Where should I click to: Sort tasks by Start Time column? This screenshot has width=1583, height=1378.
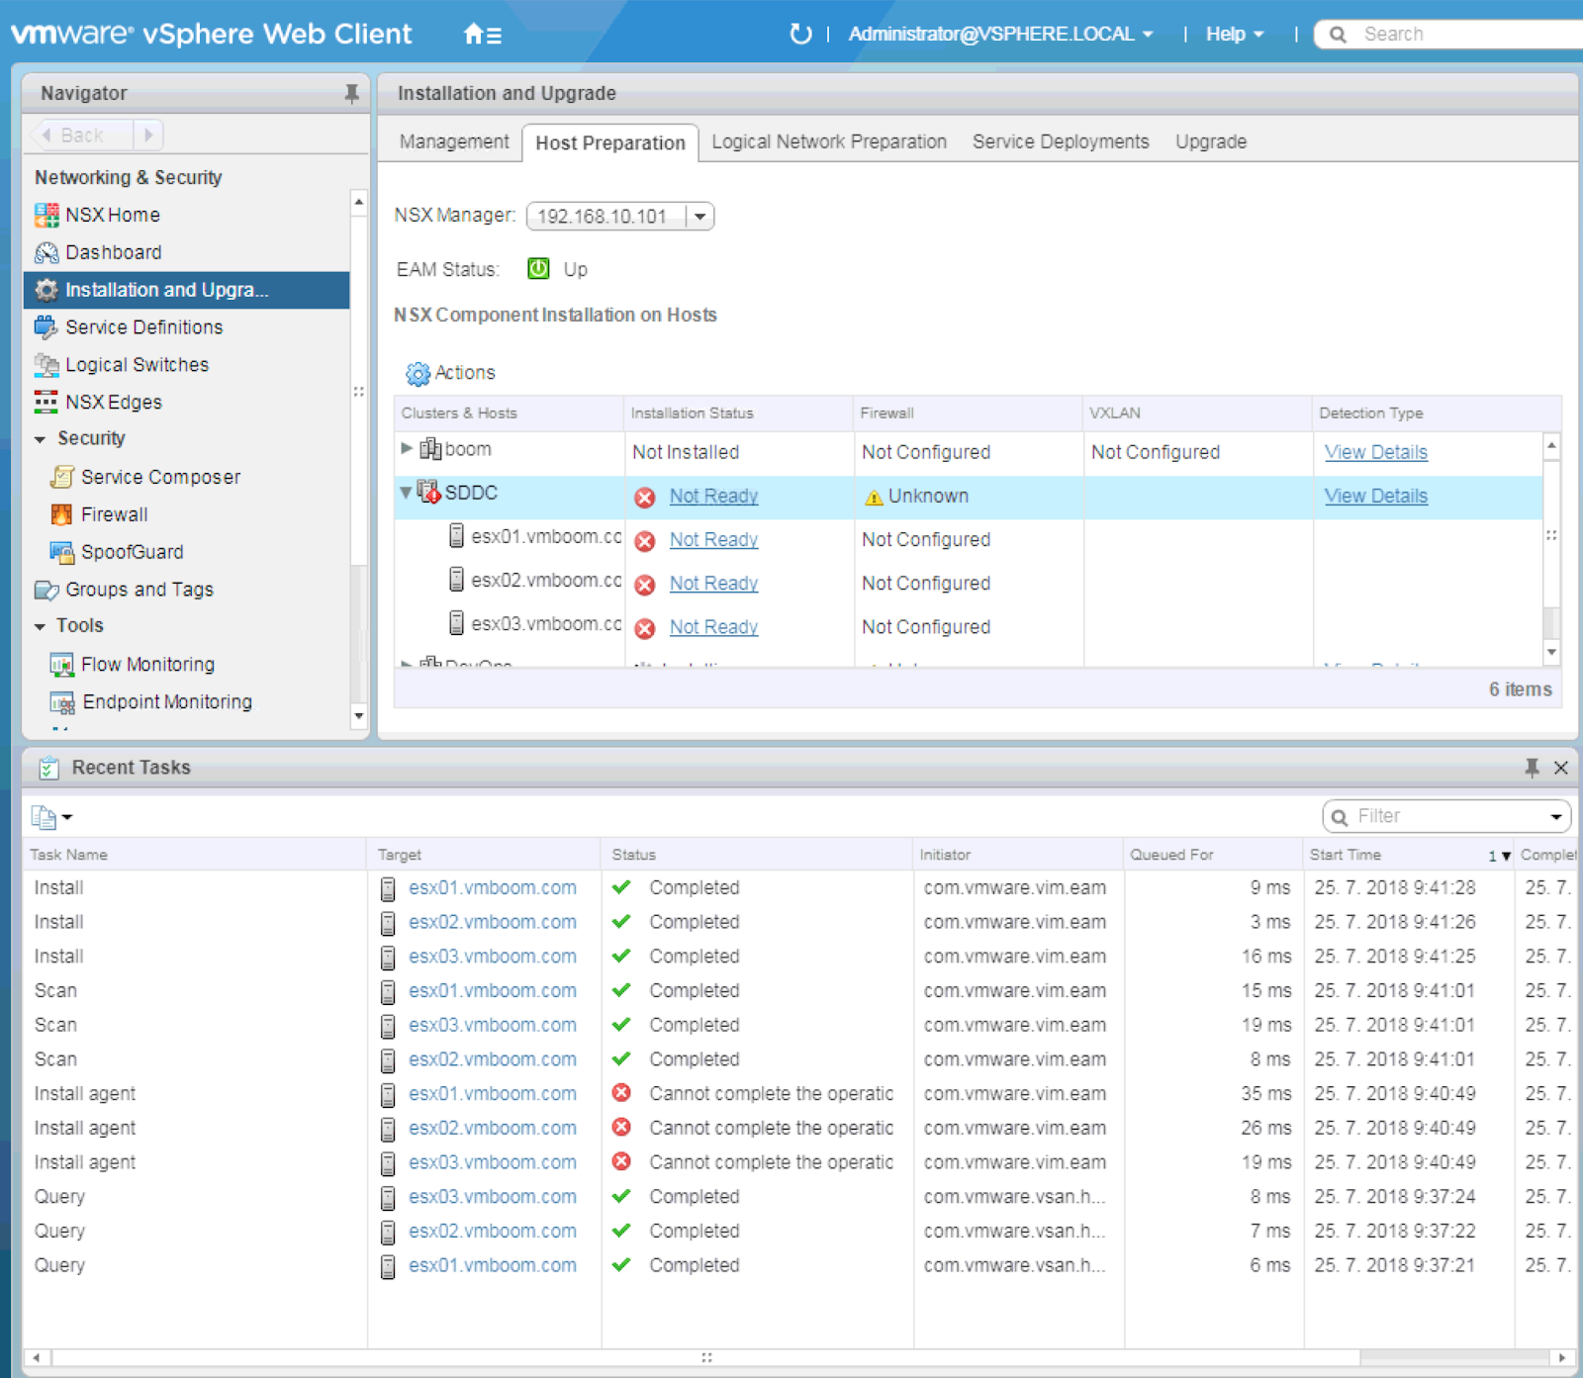coord(1346,855)
